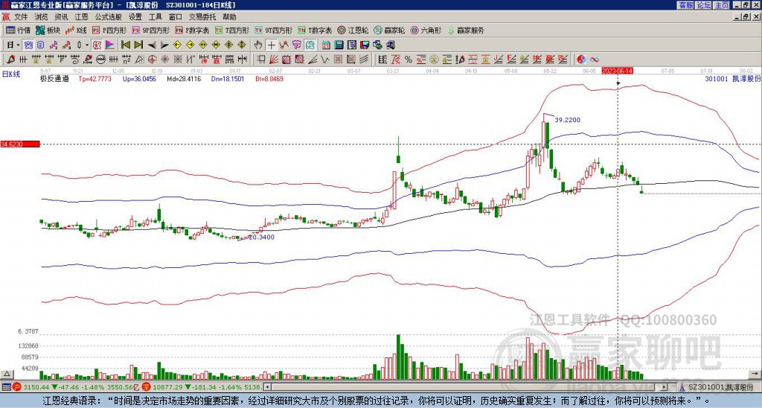This screenshot has width=762, height=408.
Task: Open the T四方形 tool
Action: pyautogui.click(x=232, y=30)
